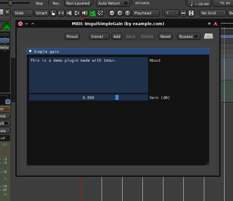The height and width of the screenshot is (201, 233).
Task: Select the Cut (scissors) tool
Action: point(69,13)
